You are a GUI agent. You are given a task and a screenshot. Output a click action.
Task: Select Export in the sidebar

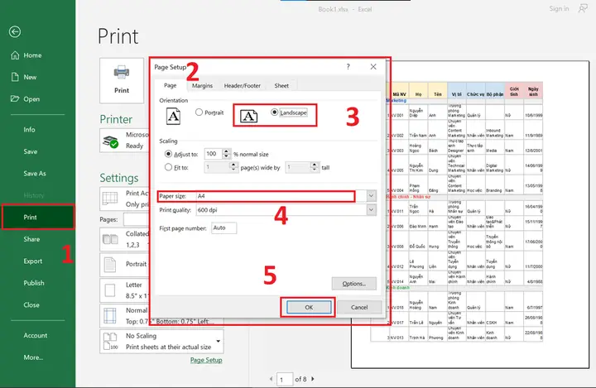point(32,261)
